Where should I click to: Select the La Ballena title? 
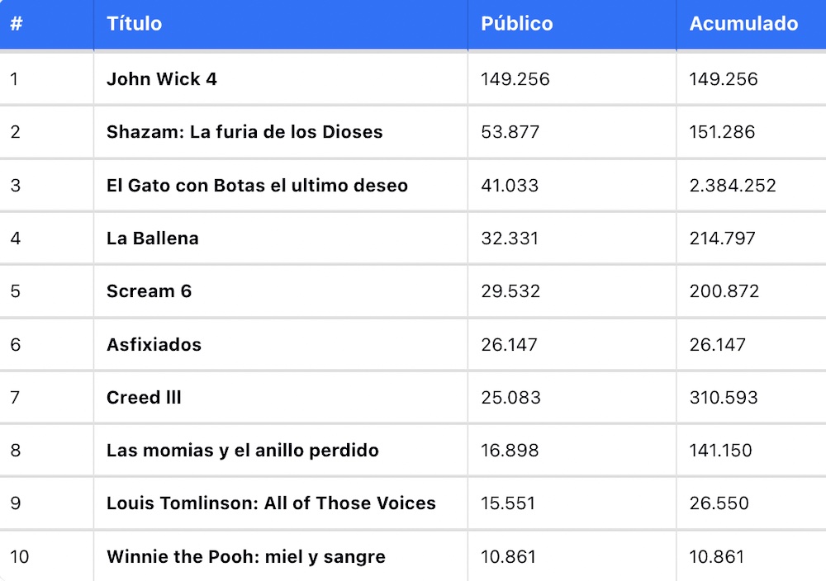(152, 239)
